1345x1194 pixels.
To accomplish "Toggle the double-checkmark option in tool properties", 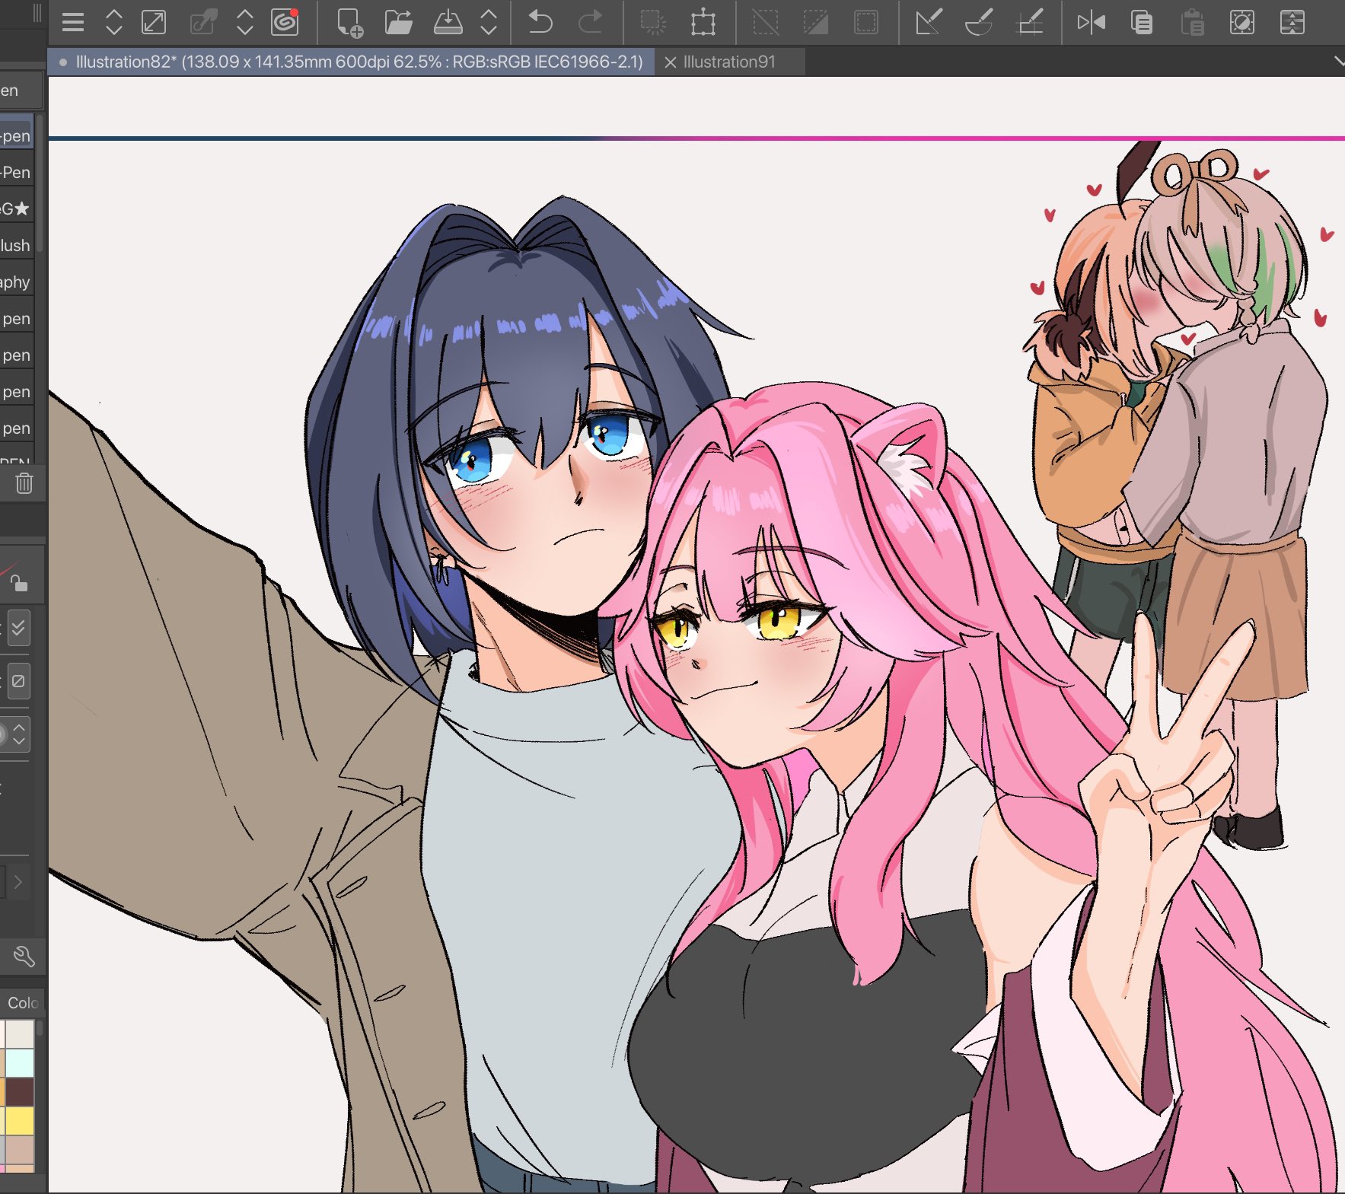I will [x=19, y=629].
